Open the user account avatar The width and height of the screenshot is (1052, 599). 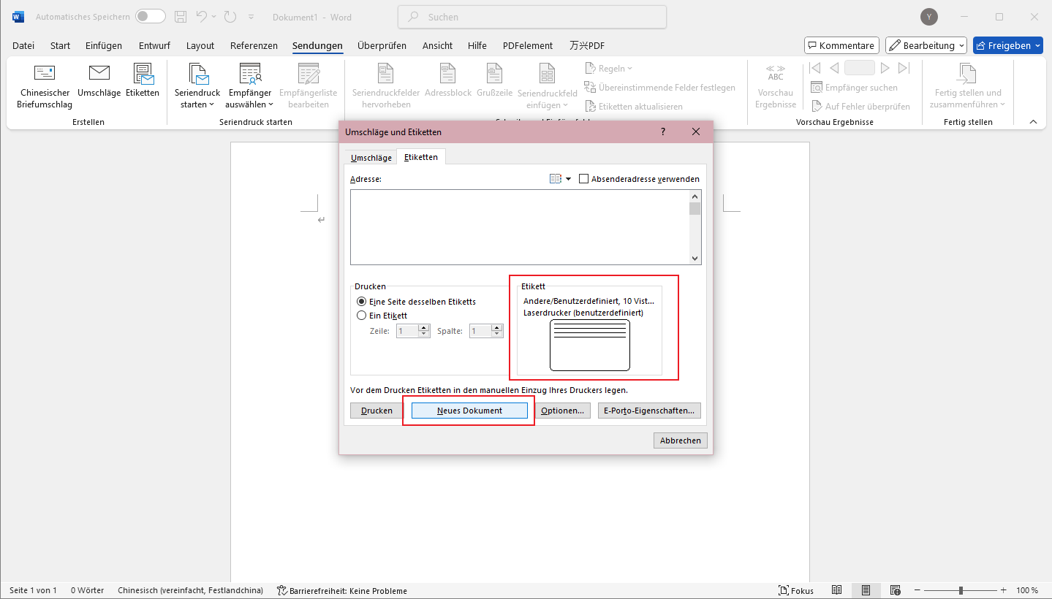[929, 17]
